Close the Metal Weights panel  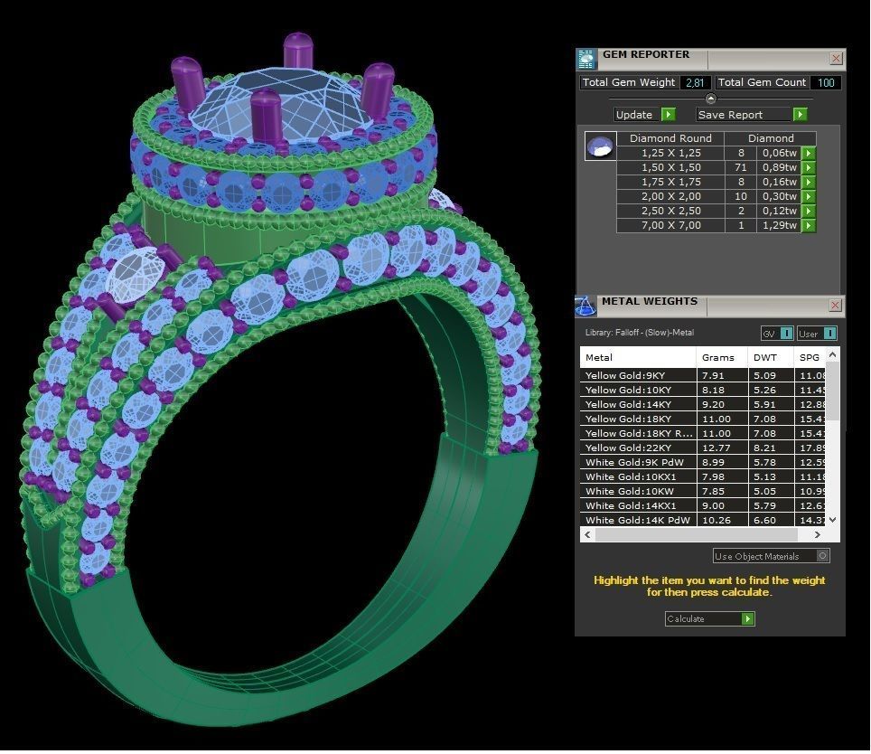coord(835,306)
